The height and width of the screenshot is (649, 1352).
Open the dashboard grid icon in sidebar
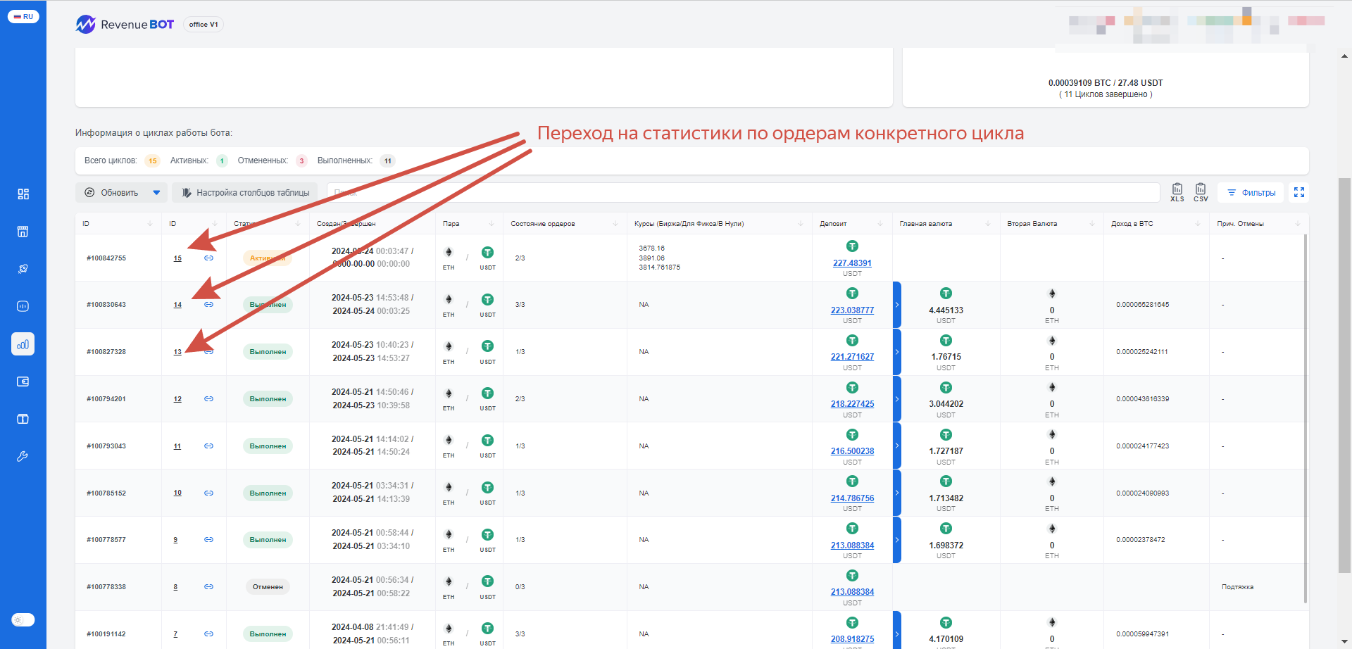click(x=23, y=194)
